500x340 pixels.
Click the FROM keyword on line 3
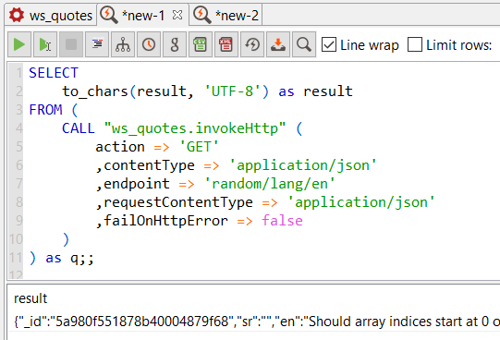click(x=45, y=110)
